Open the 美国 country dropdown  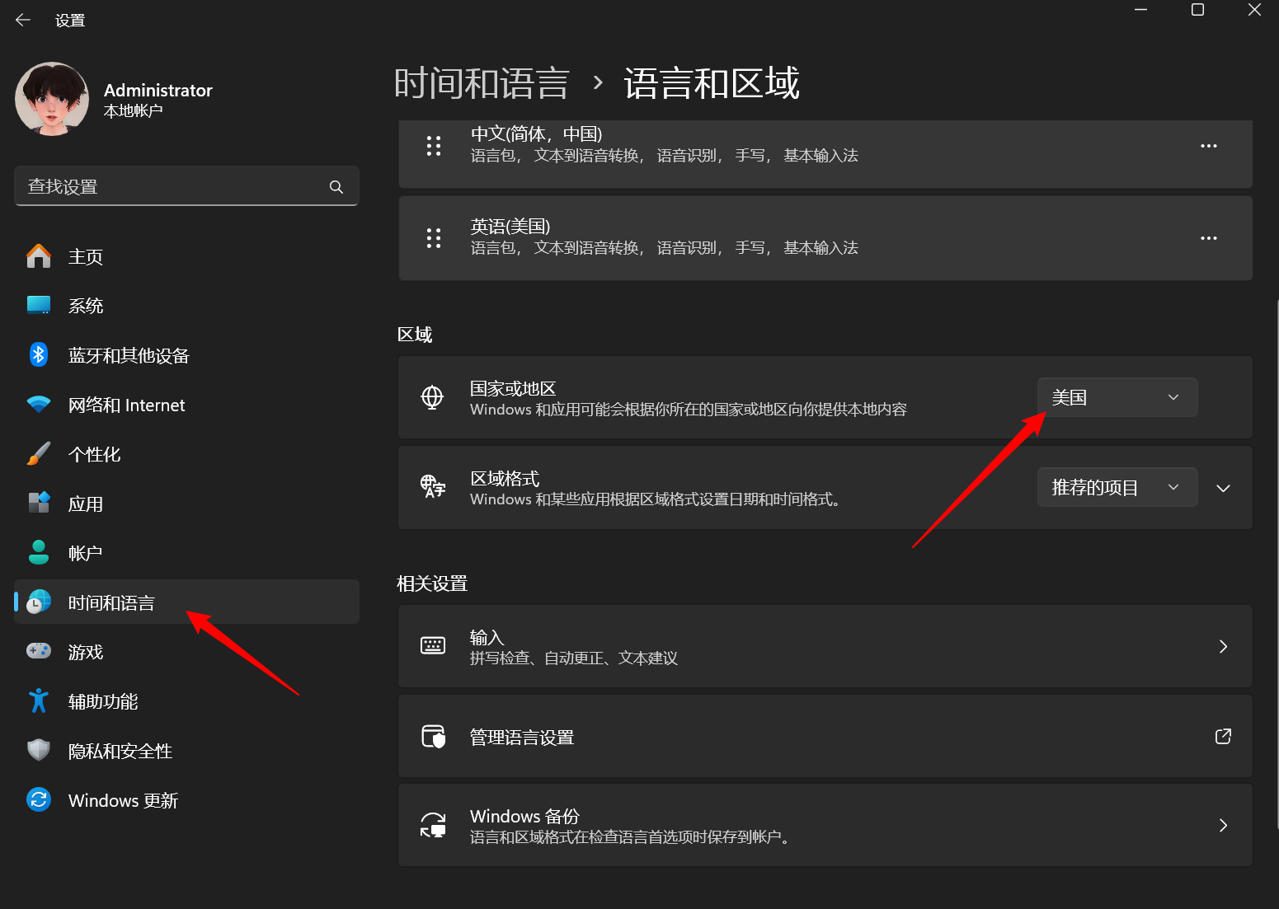point(1117,397)
